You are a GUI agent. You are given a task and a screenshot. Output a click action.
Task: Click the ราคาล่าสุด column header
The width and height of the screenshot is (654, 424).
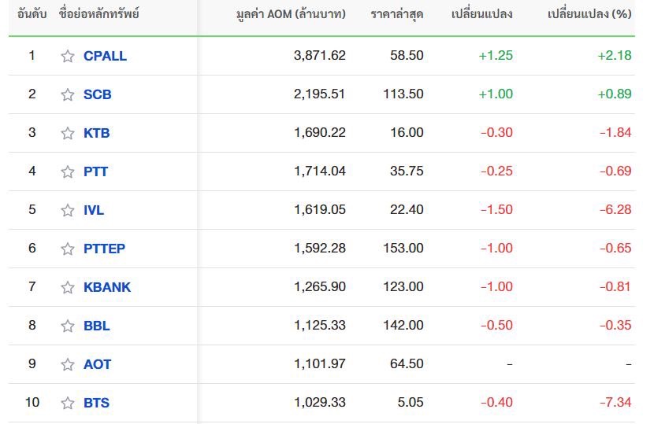pyautogui.click(x=396, y=14)
